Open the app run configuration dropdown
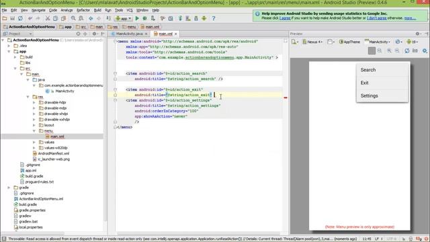 [124, 18]
